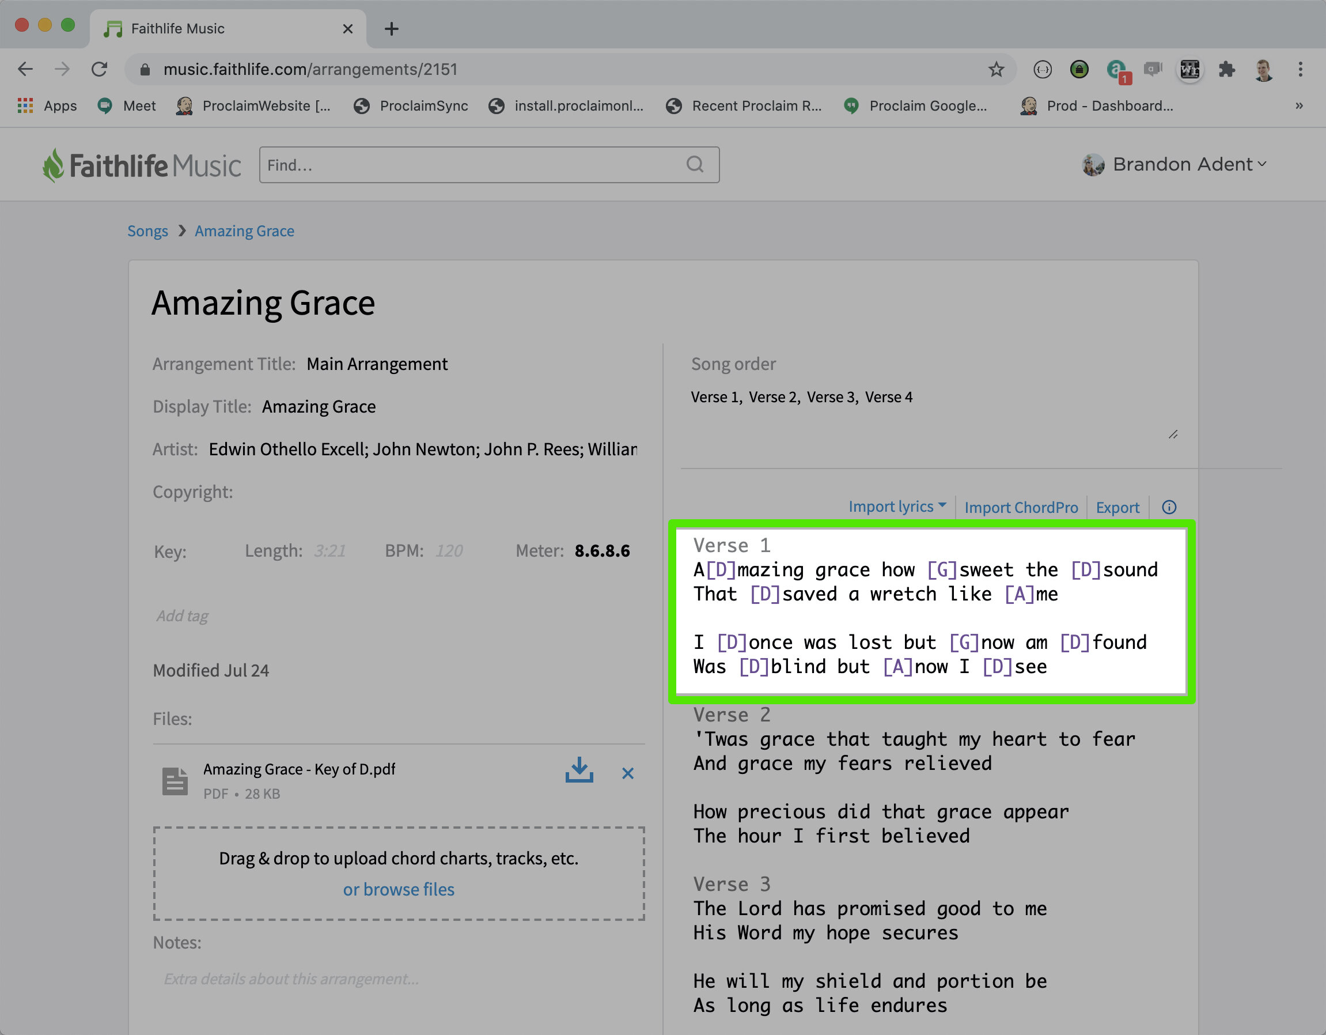Screen dimensions: 1326x1035
Task: Show hidden bookmarks with double chevron
Action: tap(1299, 105)
